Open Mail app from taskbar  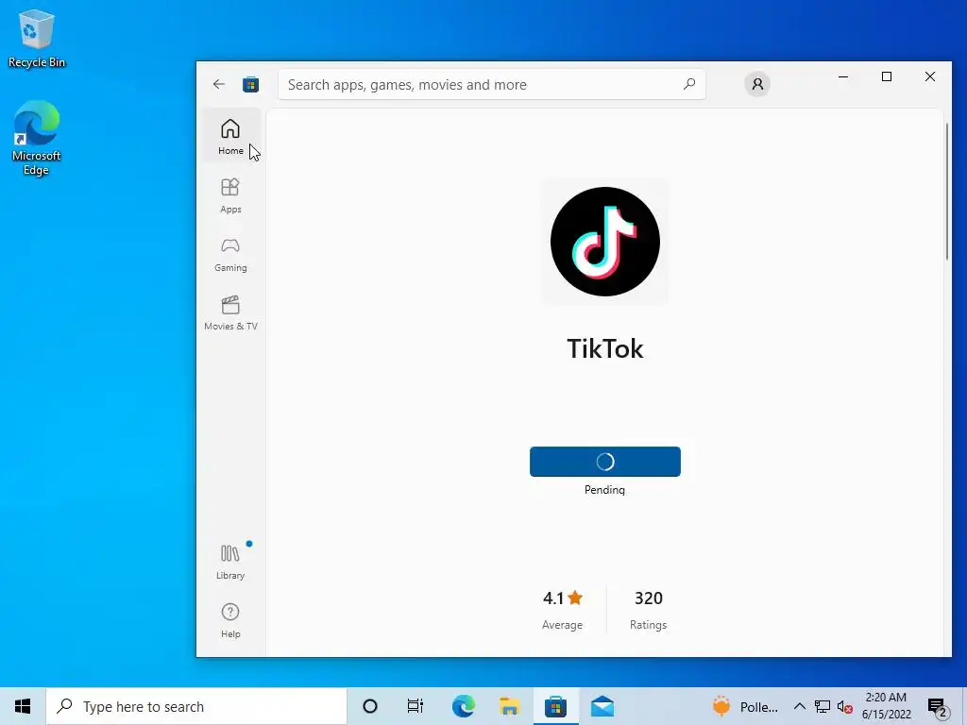(x=602, y=706)
